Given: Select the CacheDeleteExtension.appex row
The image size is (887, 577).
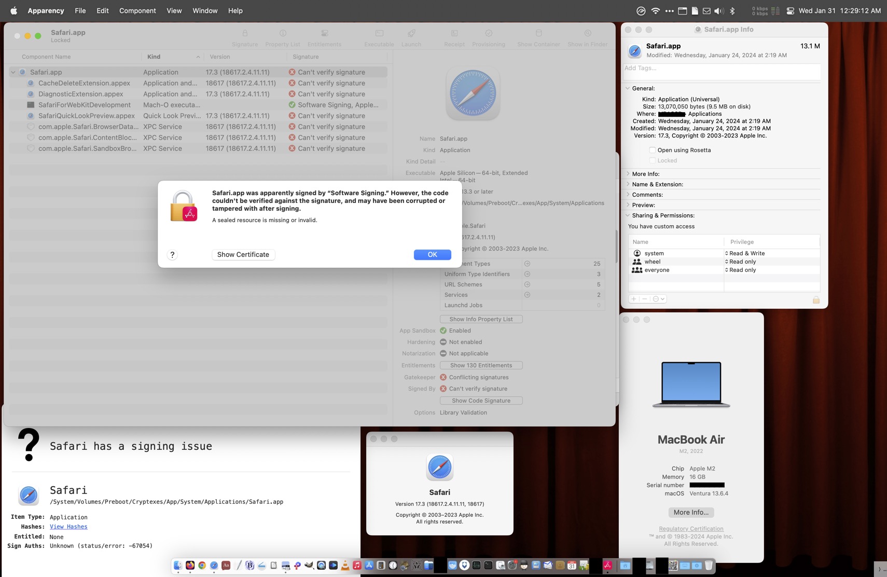Looking at the screenshot, I should (198, 83).
